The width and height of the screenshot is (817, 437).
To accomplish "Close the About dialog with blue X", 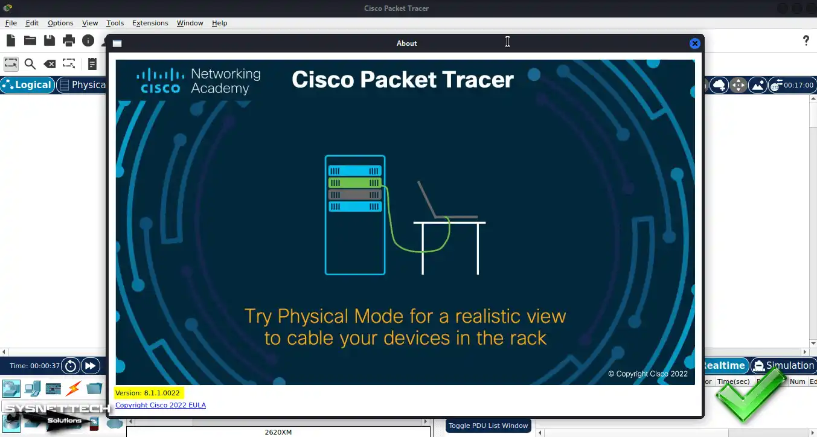I will (694, 43).
